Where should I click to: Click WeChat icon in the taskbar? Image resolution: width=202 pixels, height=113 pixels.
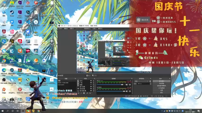point(28,111)
